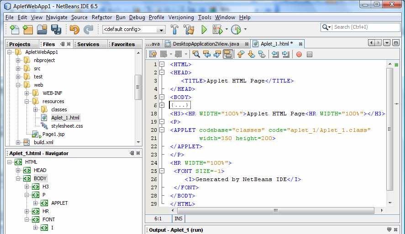
Task: Click the Open Project toolbar icon
Action: click(42, 30)
